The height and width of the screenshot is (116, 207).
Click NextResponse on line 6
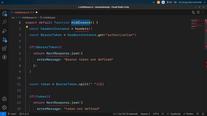[58, 53]
